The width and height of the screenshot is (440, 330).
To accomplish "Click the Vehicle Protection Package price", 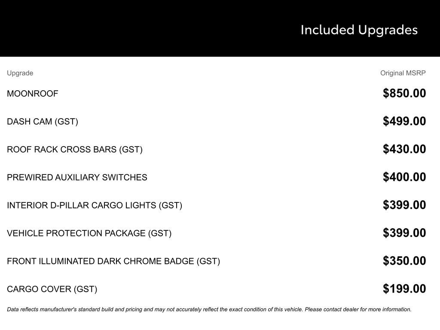I will (x=404, y=233).
